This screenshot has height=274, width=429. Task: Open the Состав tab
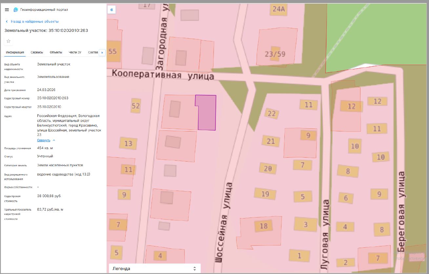(93, 53)
